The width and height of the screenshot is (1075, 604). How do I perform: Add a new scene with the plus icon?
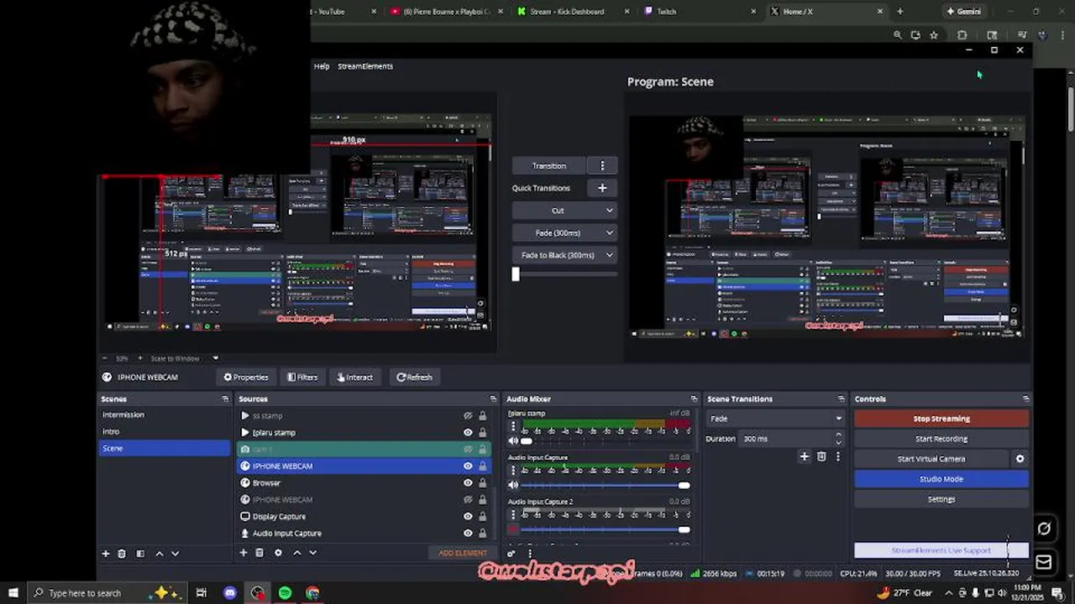coord(106,554)
